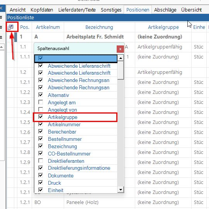Viewport: 209px width, 209px height.
Task: Collapse the top double-chevron in left sidebar
Action: 1,17
